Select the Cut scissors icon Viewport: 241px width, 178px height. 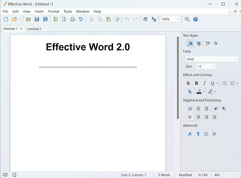coord(91,19)
